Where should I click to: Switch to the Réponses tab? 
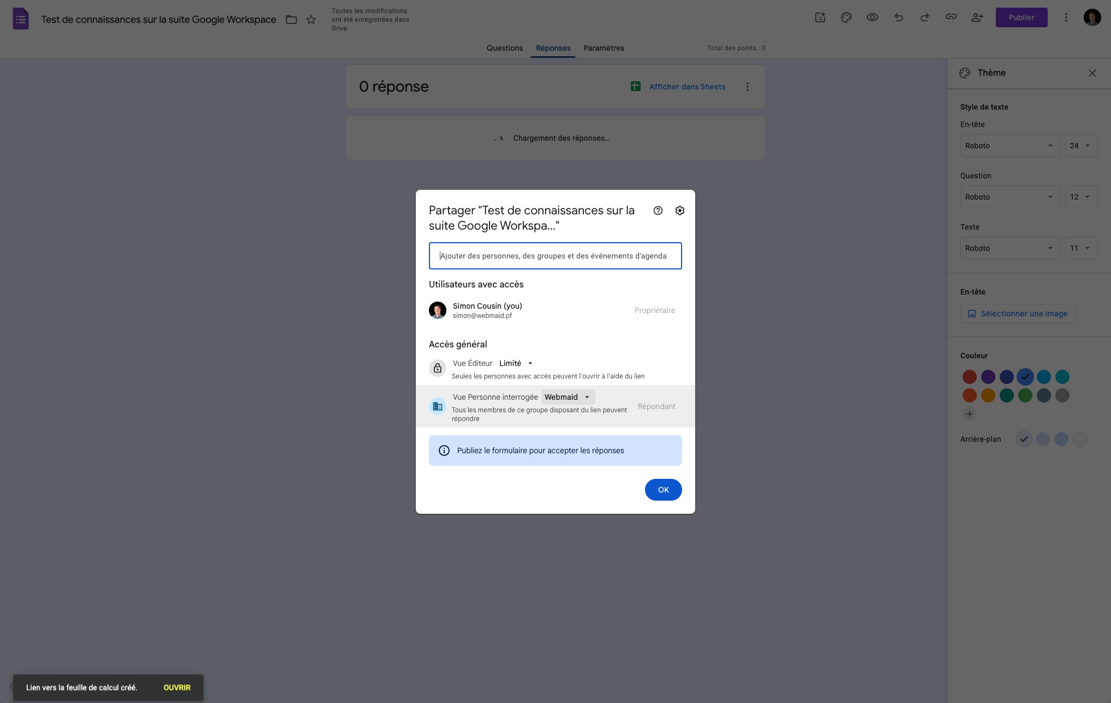click(553, 48)
